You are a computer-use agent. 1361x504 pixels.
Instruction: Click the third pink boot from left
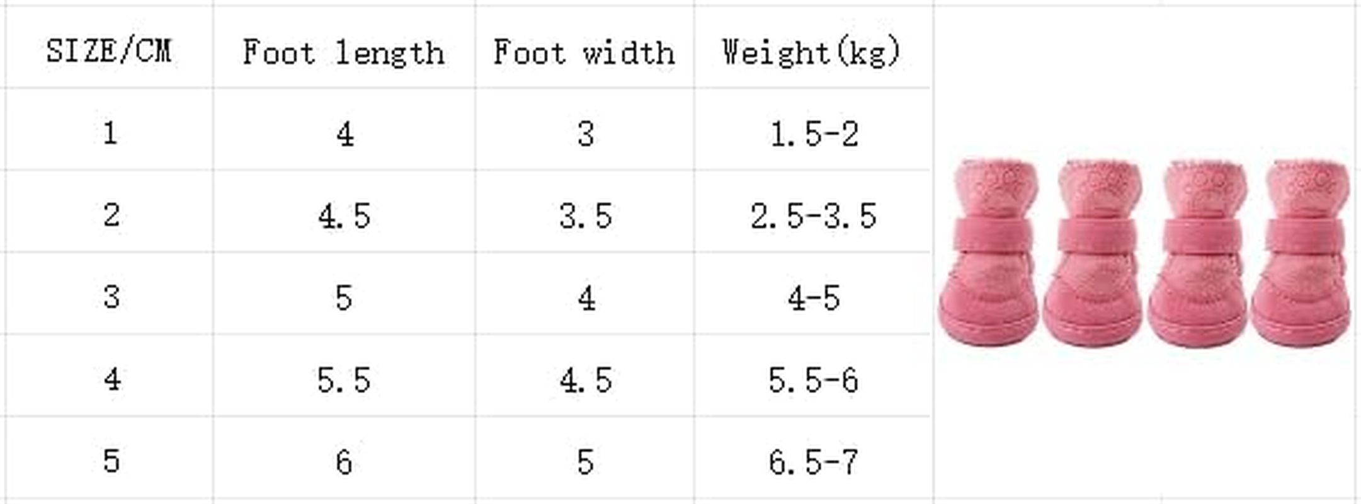tap(1198, 252)
